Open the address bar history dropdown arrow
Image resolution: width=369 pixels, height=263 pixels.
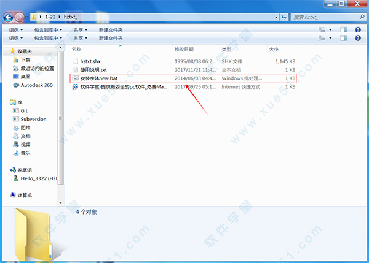coord(276,17)
